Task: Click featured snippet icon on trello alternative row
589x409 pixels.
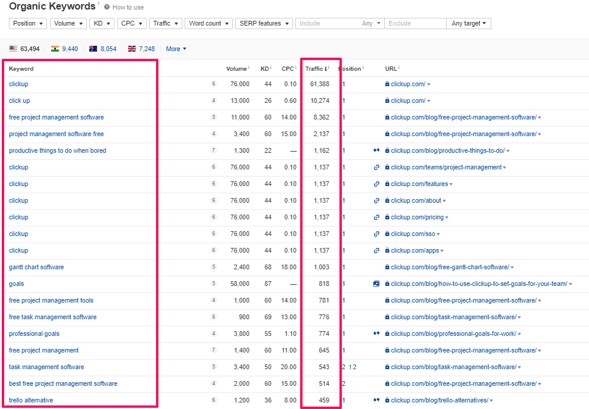Action: (x=376, y=400)
